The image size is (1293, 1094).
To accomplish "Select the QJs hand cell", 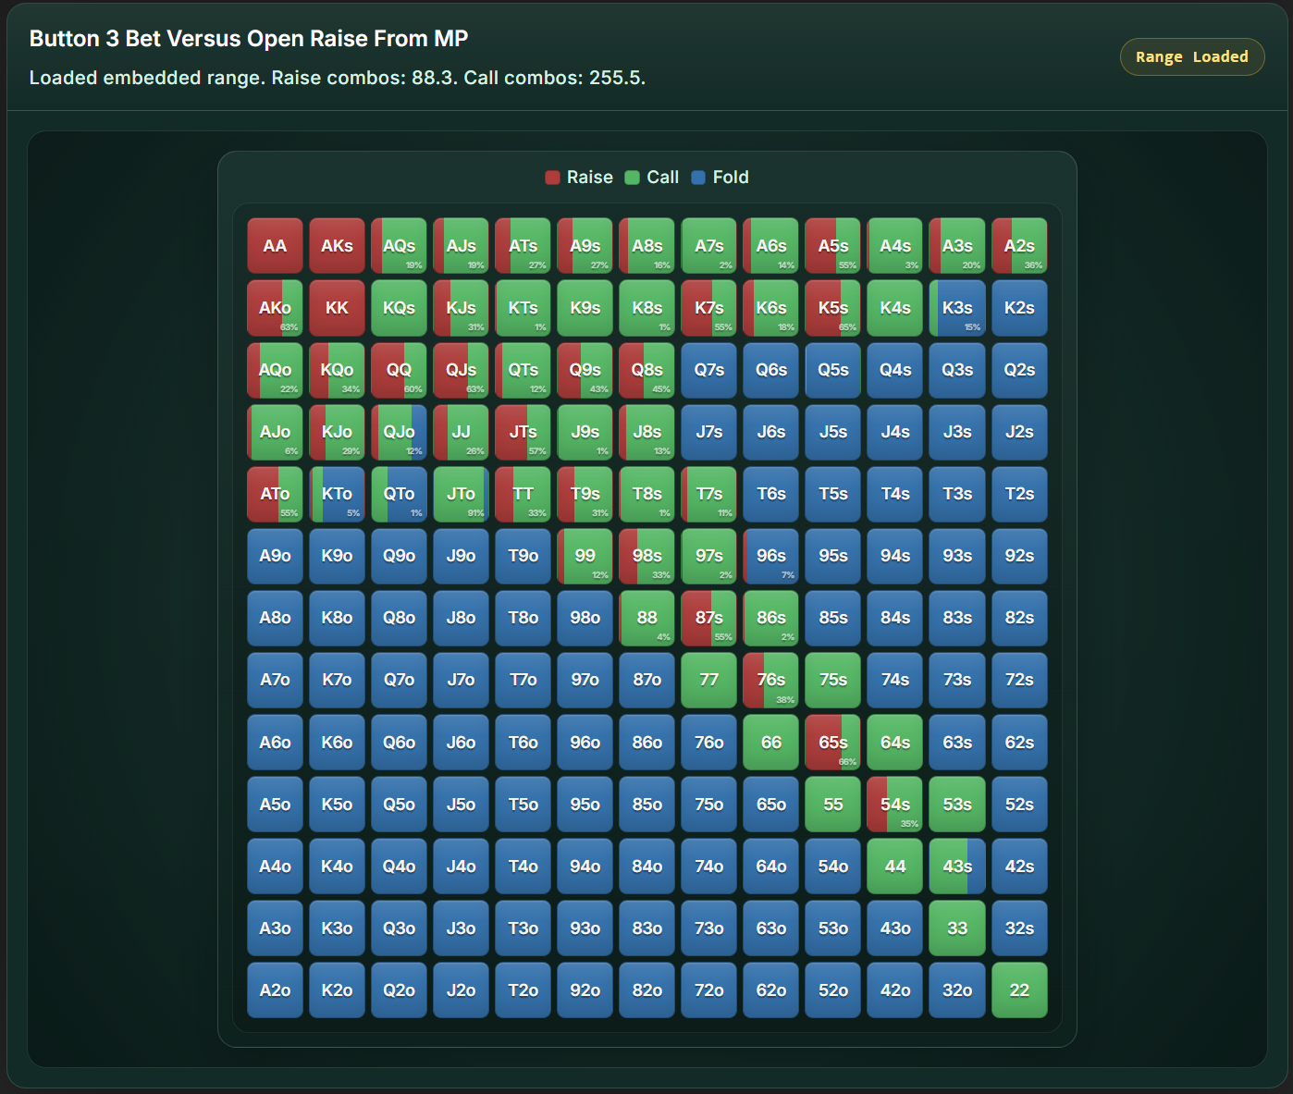I will pos(461,370).
